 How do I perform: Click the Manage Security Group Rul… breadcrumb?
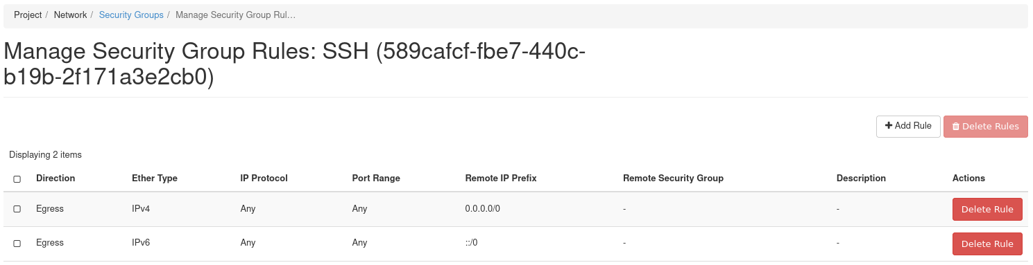click(236, 15)
